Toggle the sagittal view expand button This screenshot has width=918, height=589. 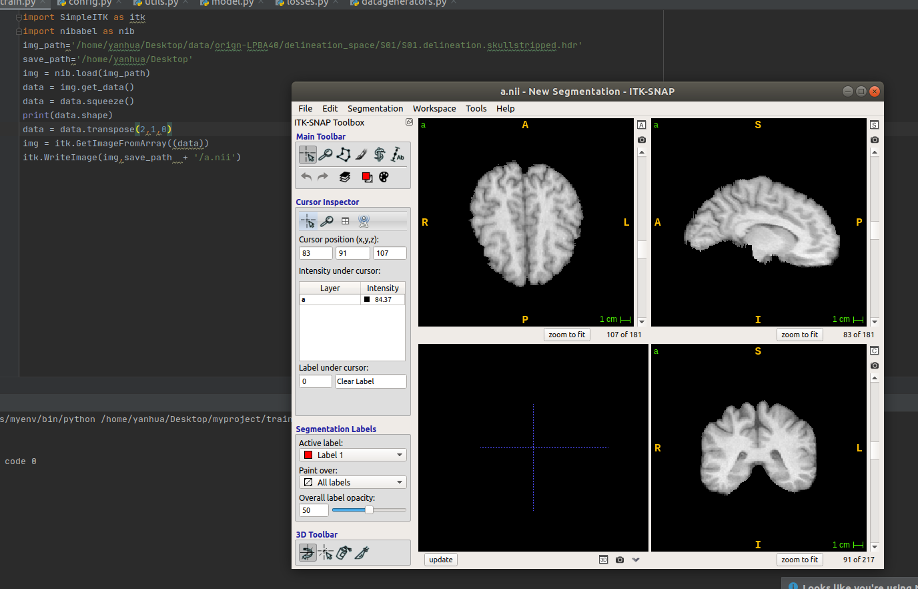point(874,125)
